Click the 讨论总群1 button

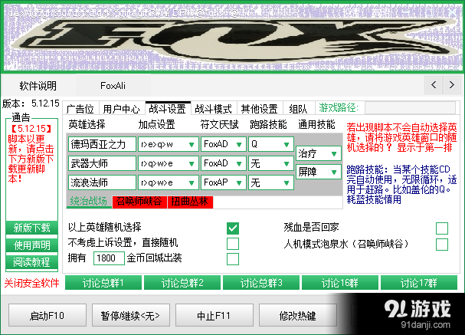click(x=103, y=282)
